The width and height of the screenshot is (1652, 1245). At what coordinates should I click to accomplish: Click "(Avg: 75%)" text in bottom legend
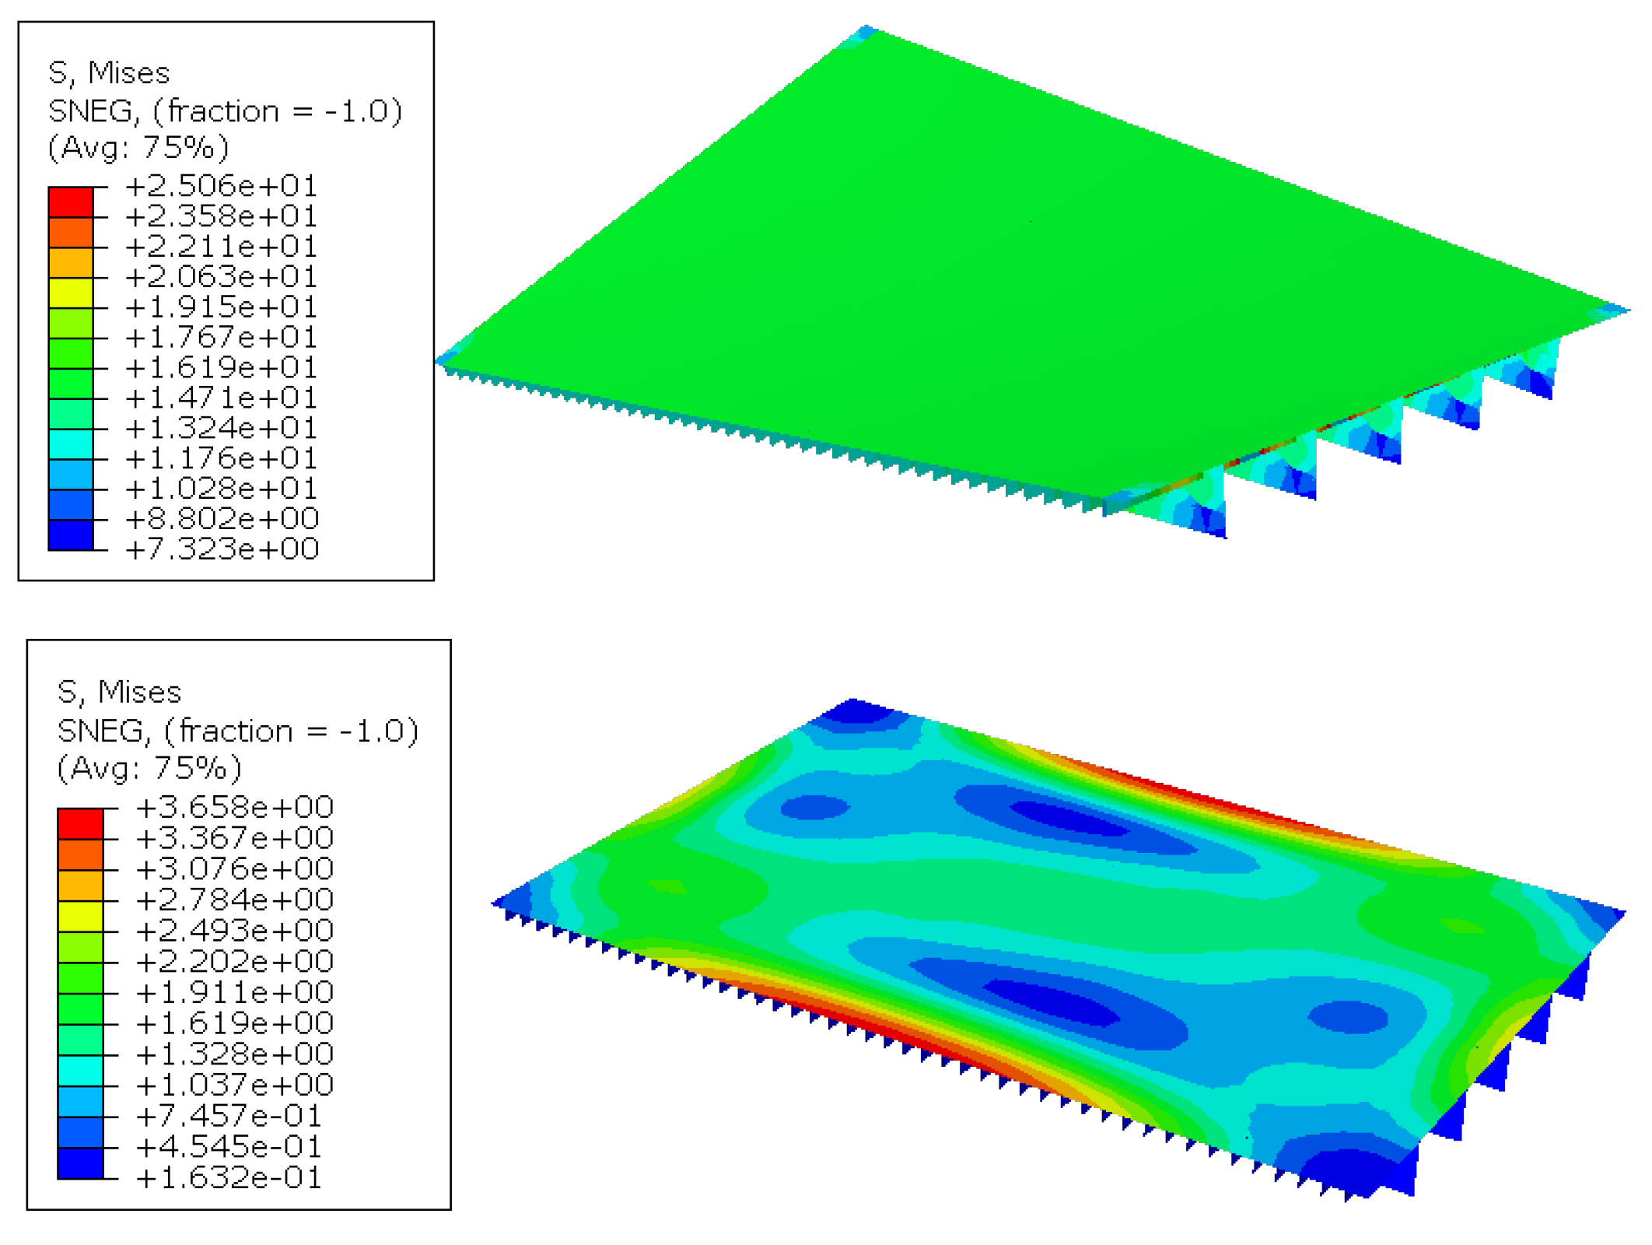[149, 769]
